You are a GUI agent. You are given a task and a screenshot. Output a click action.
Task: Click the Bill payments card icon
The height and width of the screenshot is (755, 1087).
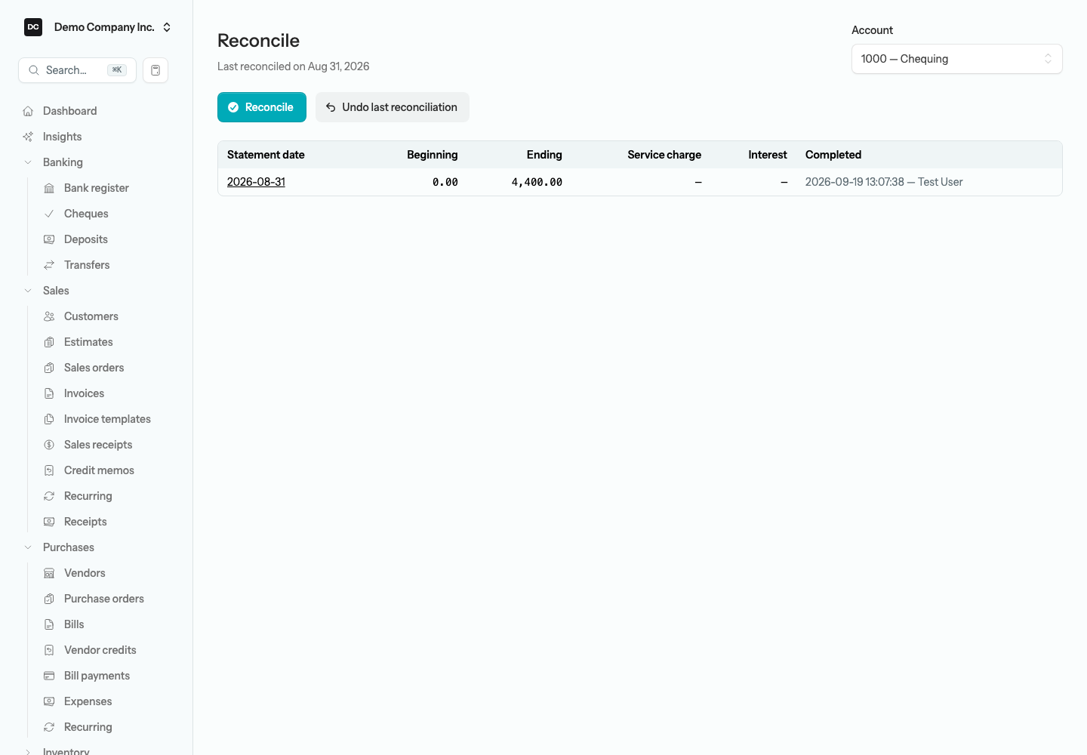[49, 676]
